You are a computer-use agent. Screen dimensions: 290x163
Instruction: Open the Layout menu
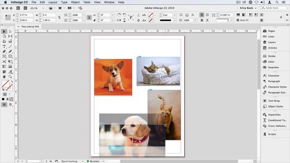tap(53, 2)
